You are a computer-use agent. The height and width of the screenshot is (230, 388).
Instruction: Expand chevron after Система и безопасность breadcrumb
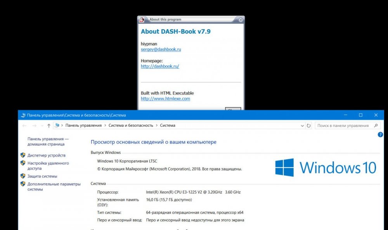(157, 125)
